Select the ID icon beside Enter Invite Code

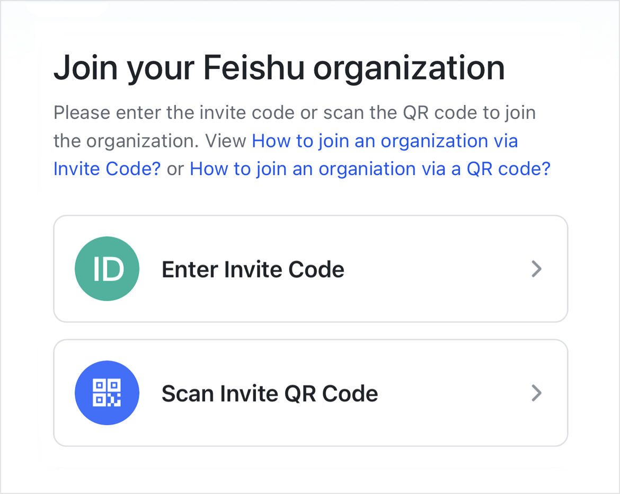[x=107, y=269]
